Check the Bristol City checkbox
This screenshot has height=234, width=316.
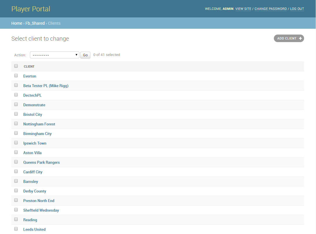point(16,114)
